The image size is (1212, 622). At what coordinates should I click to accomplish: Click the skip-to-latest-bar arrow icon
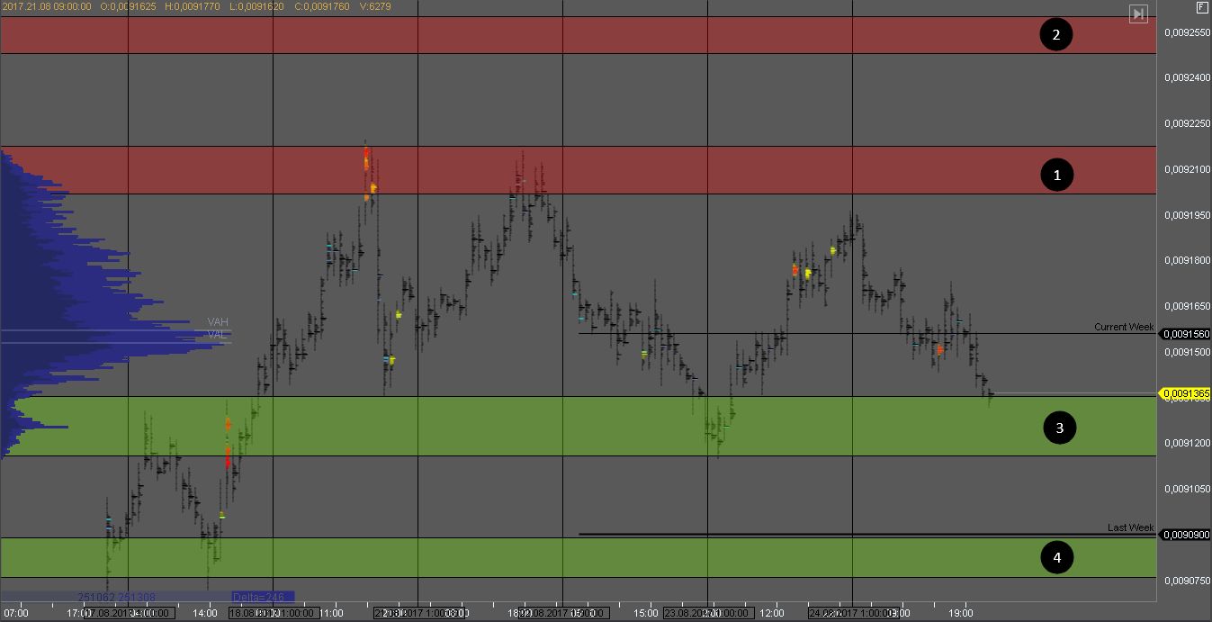[1138, 14]
